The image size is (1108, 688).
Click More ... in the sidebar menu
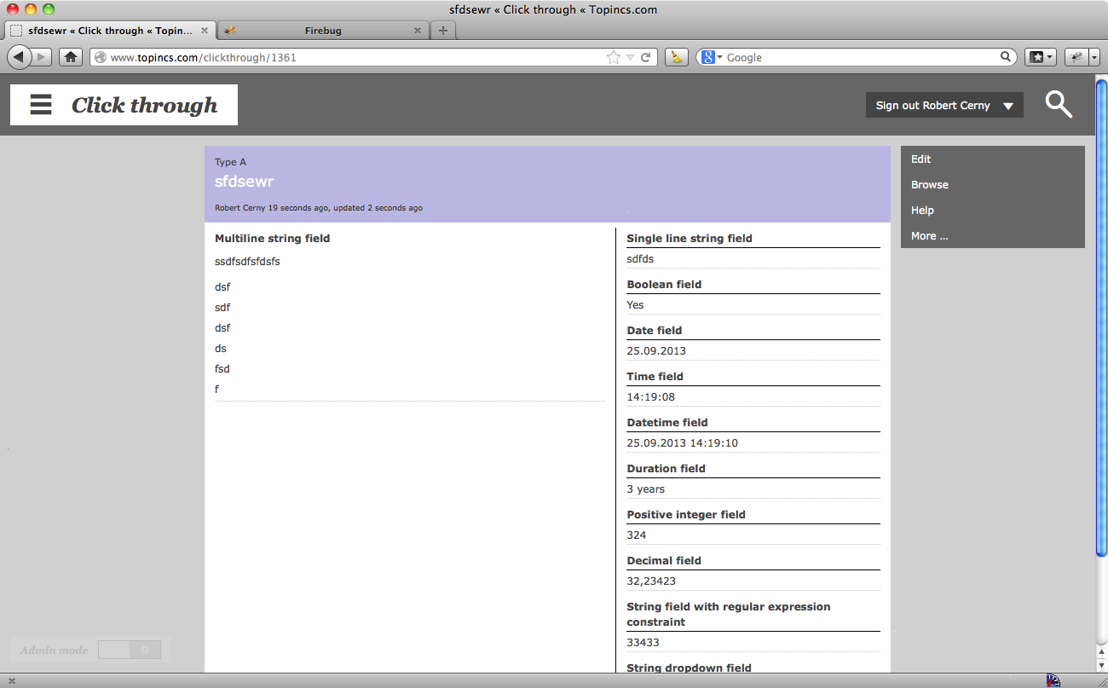929,236
